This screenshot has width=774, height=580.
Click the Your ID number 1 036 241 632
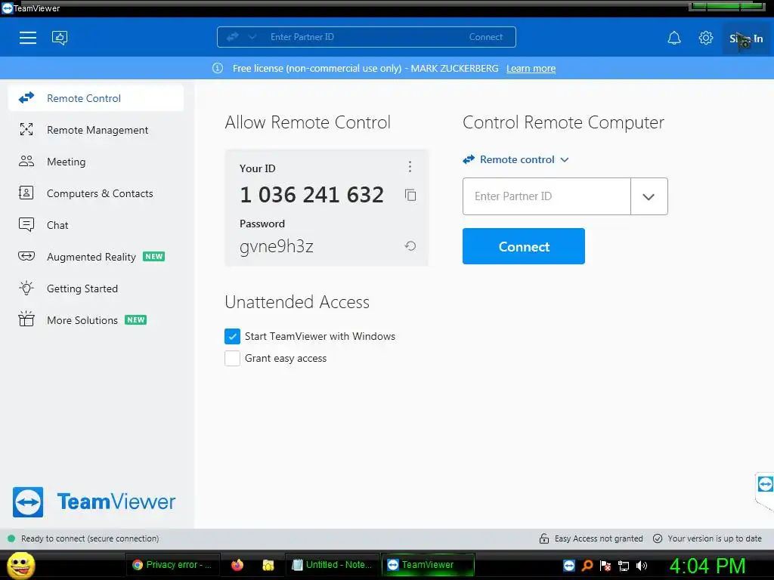click(311, 195)
